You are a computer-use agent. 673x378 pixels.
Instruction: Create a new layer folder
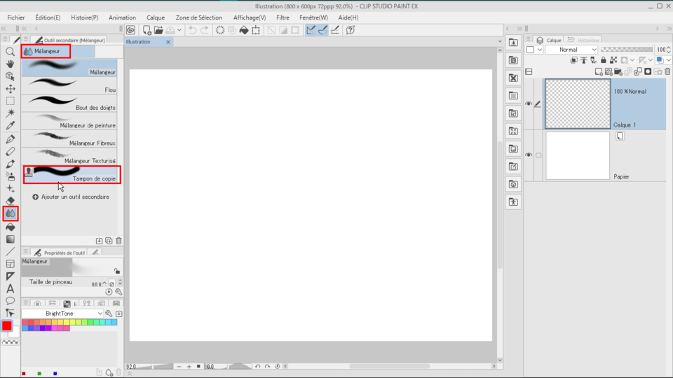coord(618,71)
